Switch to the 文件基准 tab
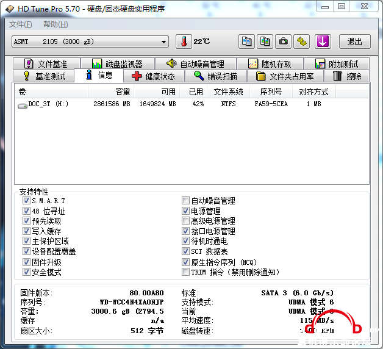This screenshot has width=383, height=349. 46,64
